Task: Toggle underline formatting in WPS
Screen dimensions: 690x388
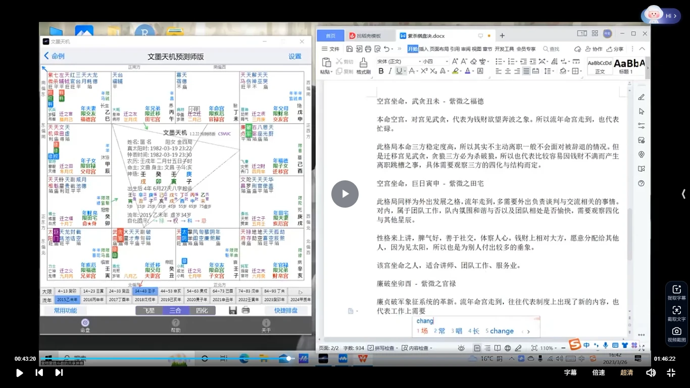Action: coord(399,71)
